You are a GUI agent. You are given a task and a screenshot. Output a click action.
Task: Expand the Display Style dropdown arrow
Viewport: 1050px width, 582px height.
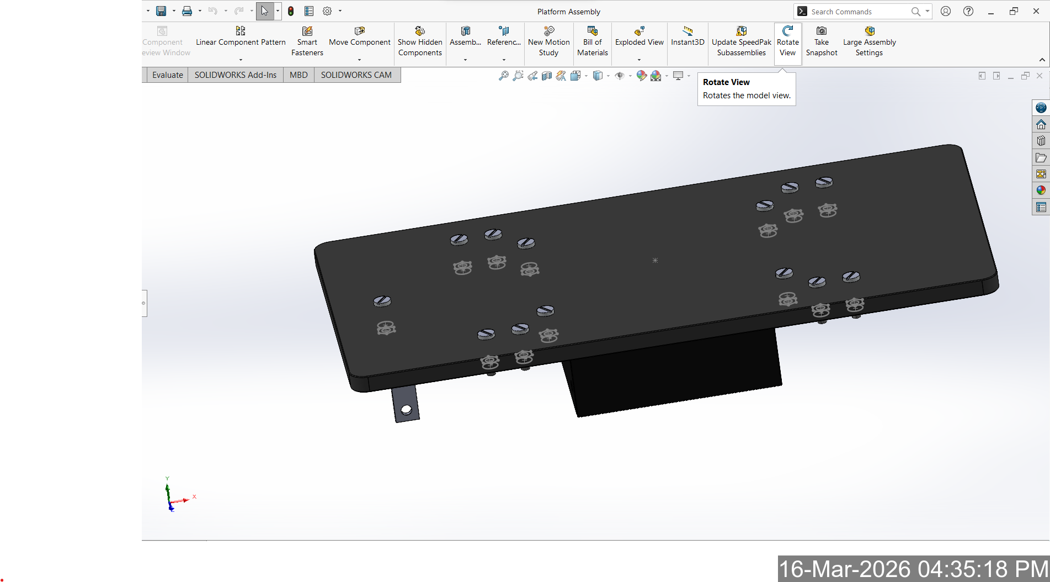[x=608, y=76]
